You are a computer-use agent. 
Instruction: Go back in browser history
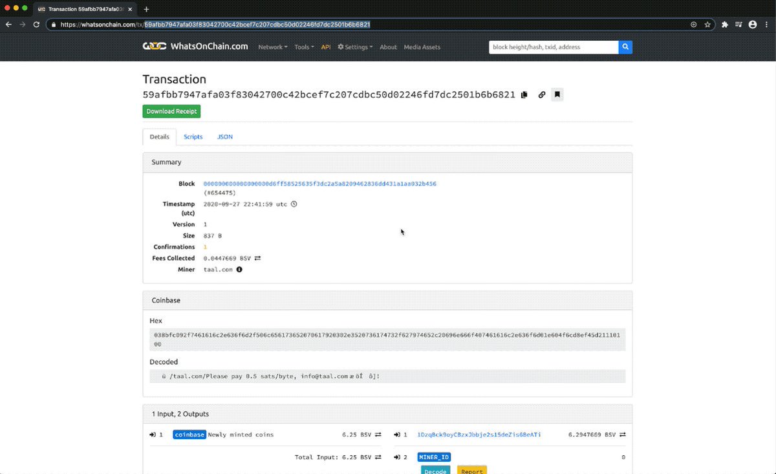(x=9, y=25)
